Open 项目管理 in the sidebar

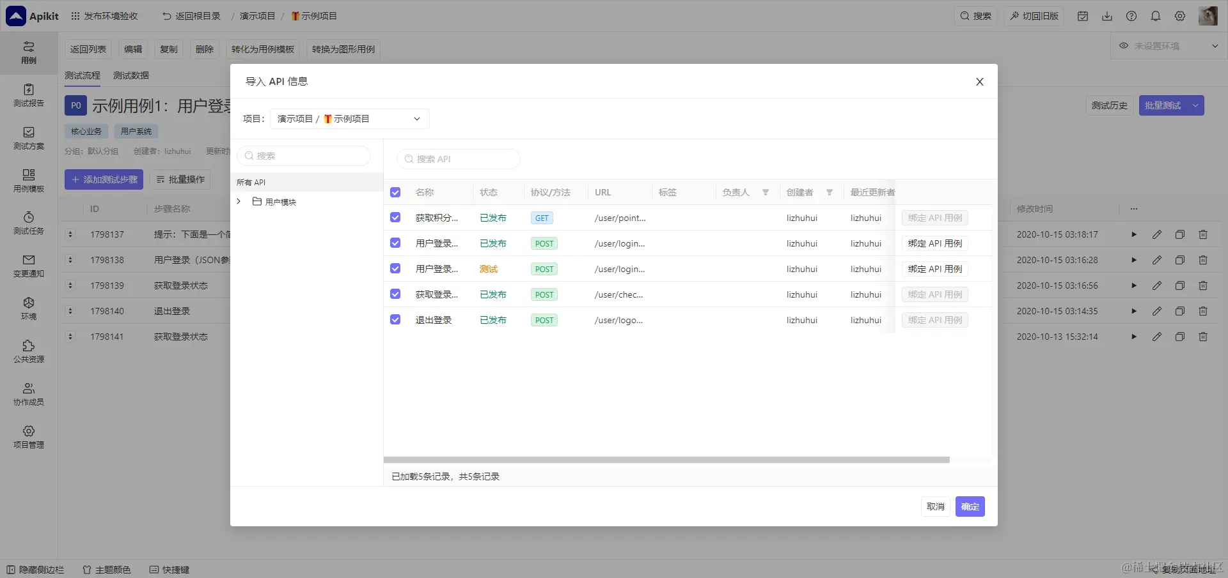29,437
